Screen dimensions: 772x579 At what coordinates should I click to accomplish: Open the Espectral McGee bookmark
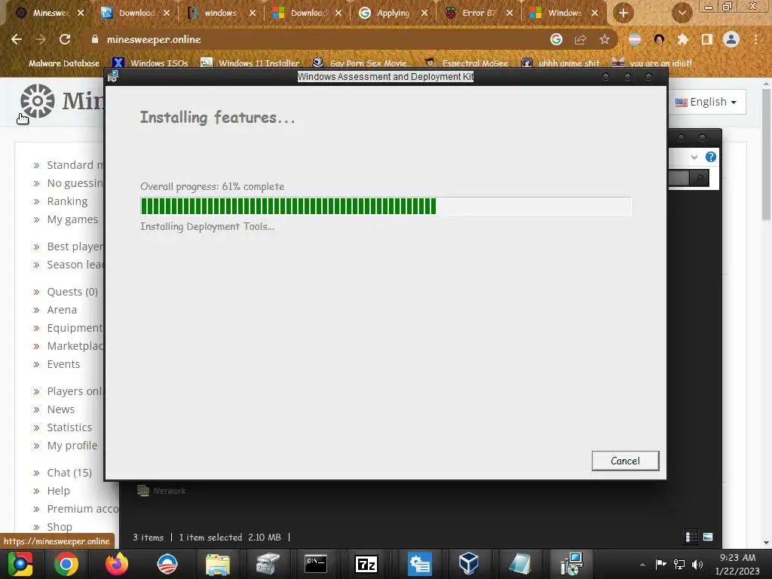pos(466,63)
